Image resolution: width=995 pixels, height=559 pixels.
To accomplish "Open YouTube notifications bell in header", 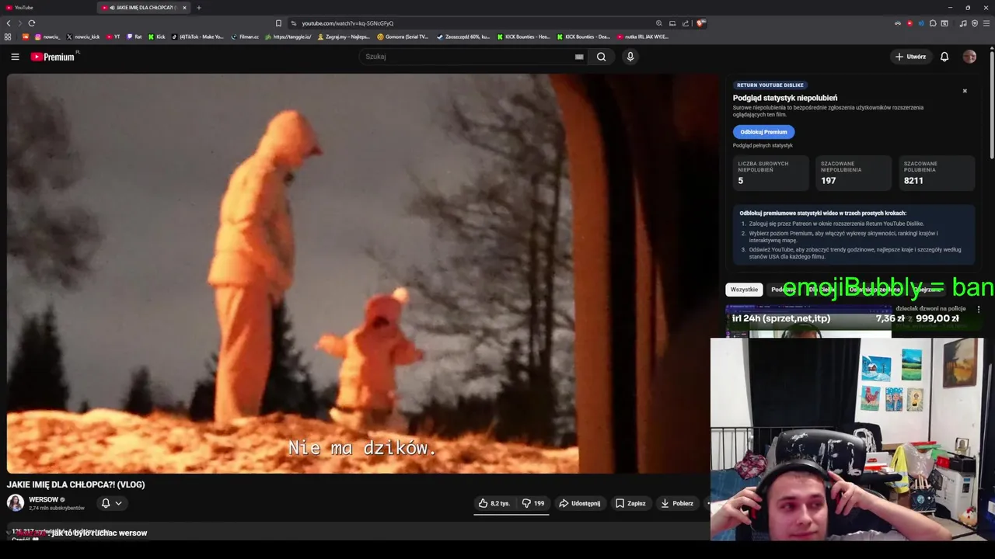I will 944,57.
